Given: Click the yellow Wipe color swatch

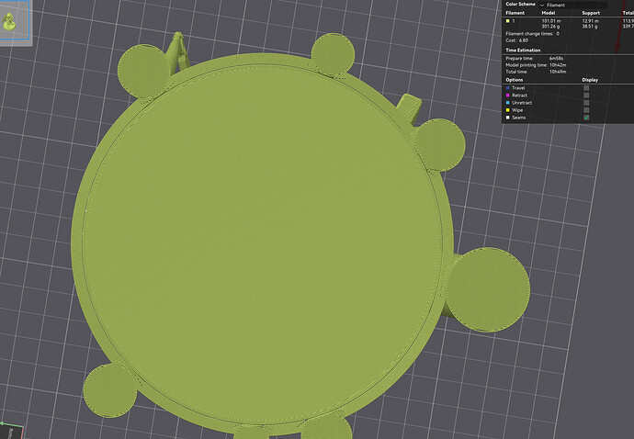Looking at the screenshot, I should (508, 110).
